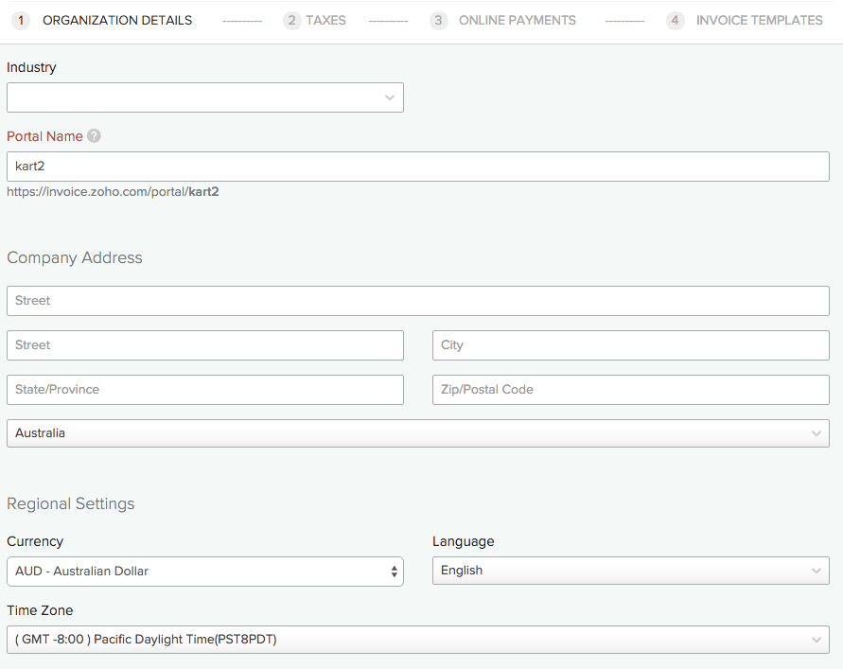Click the Zip/Postal Code field
The height and width of the screenshot is (669, 843).
point(630,390)
